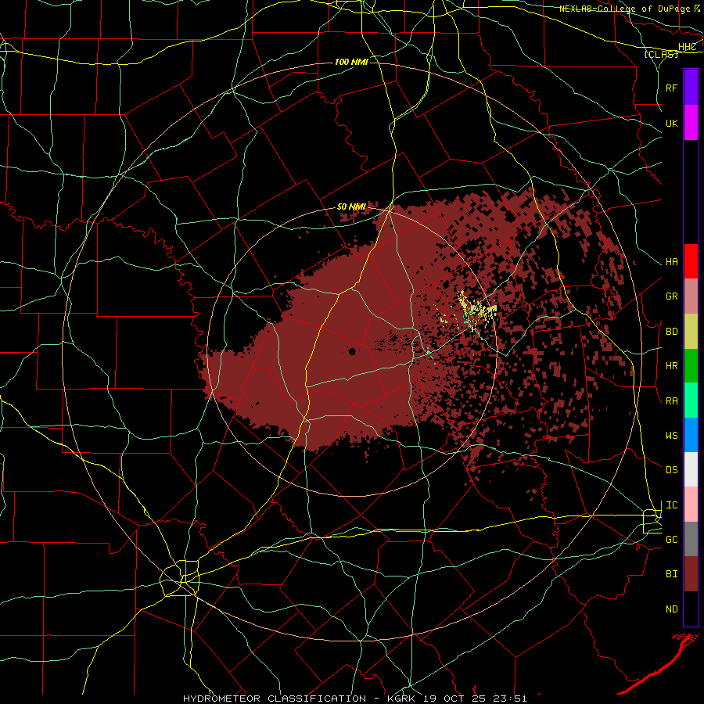Screen dimensions: 704x704
Task: Click the "RF" legend label
Action: click(671, 88)
